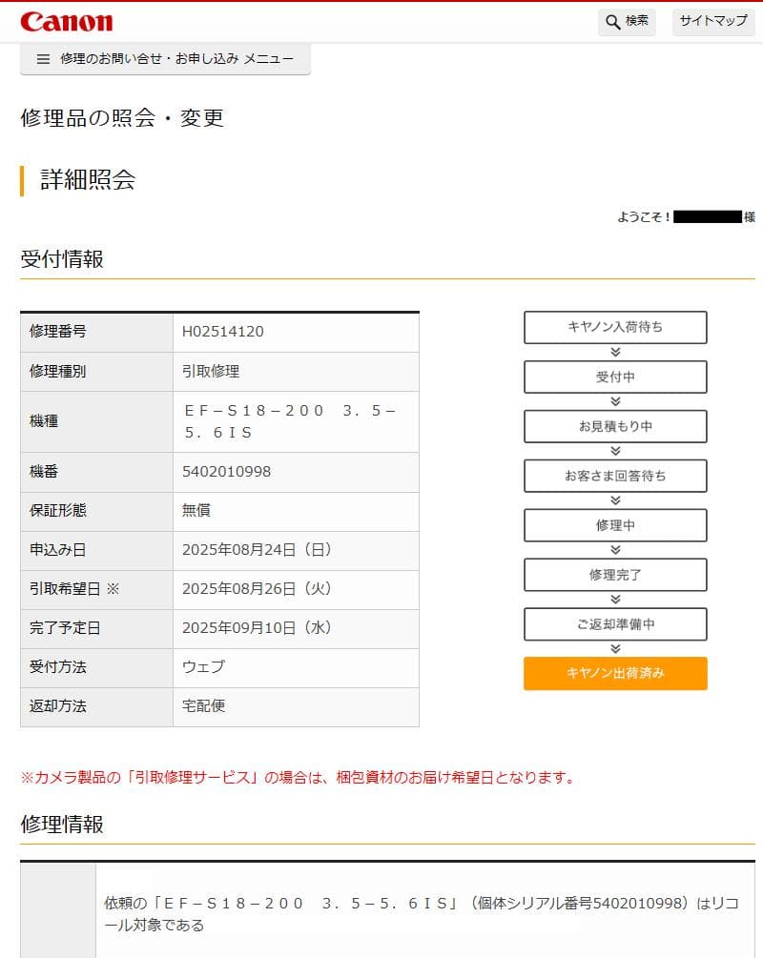Click the chevron below キヤノン入荷待ち

coord(615,352)
